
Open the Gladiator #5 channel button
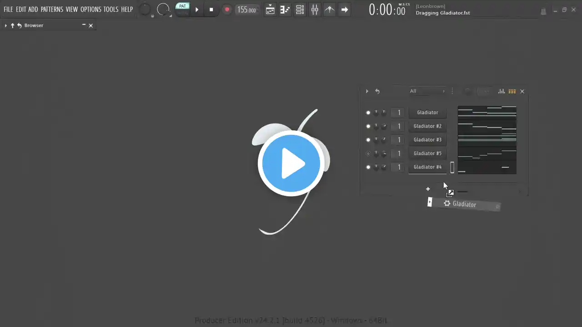click(427, 154)
